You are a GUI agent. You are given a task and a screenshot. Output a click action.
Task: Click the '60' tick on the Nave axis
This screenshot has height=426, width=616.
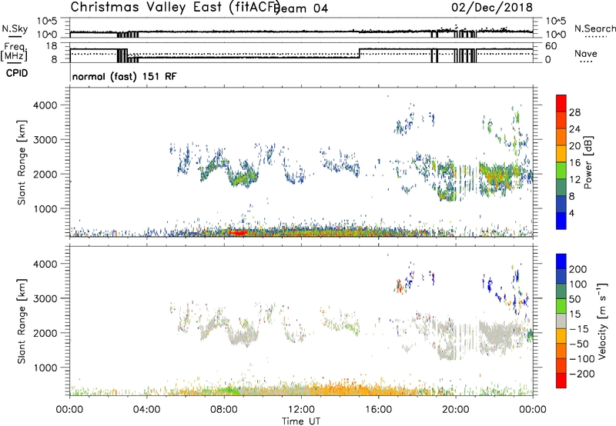click(x=551, y=46)
